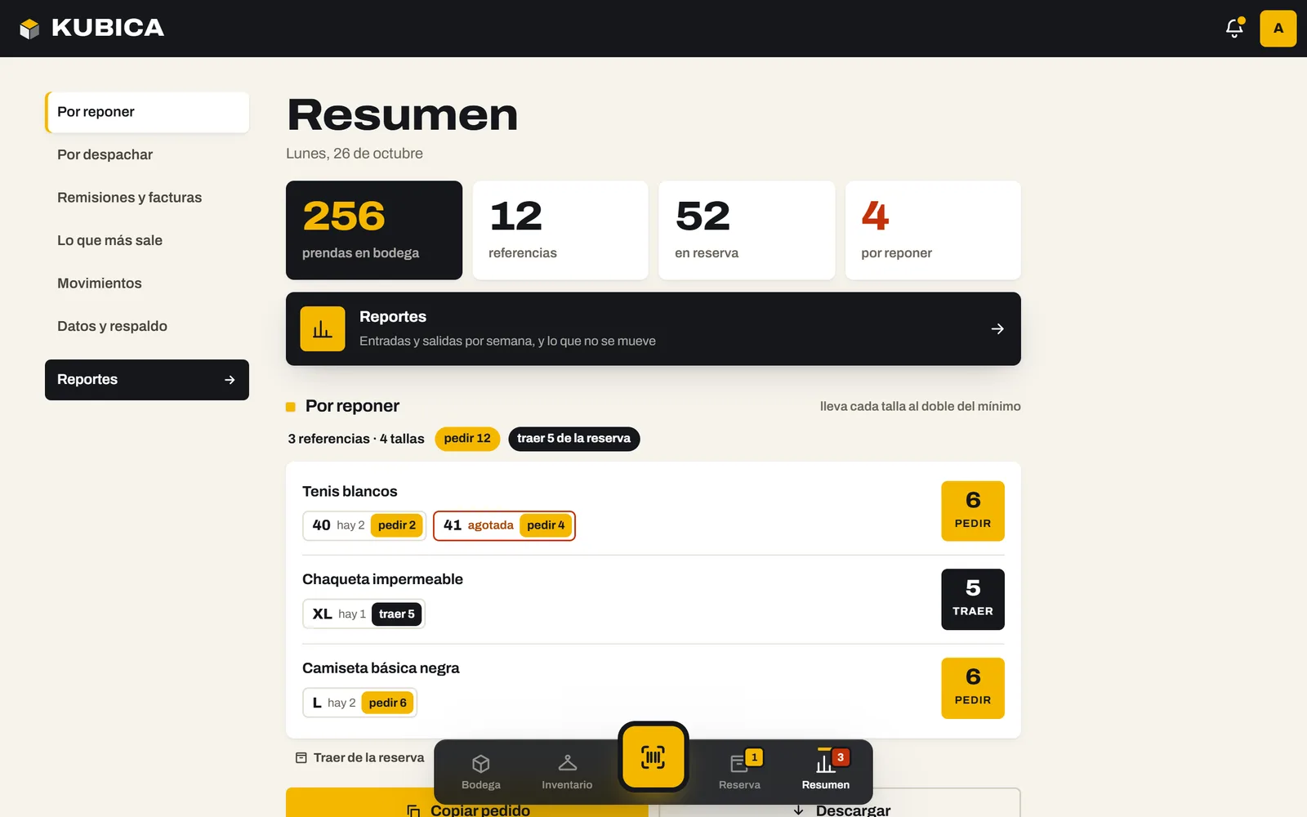Click the Kubica cube logo
This screenshot has width=1307, height=817.
(x=29, y=29)
